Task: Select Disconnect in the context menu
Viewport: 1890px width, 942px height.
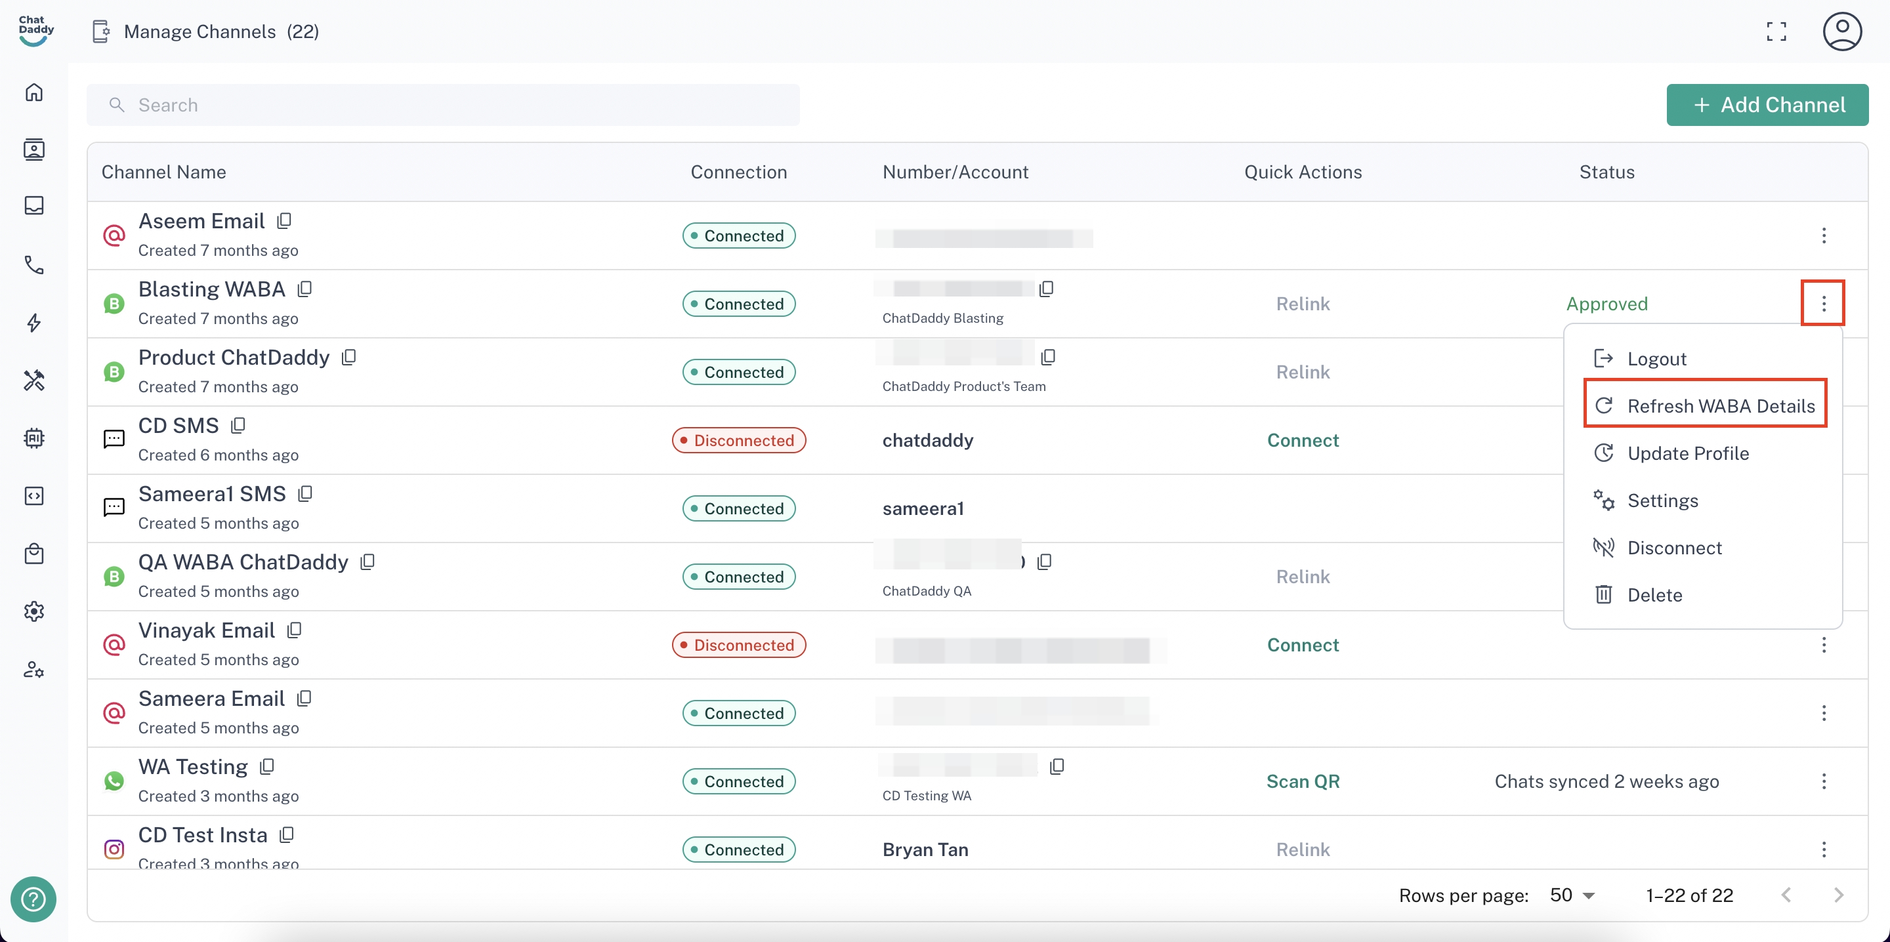Action: click(1673, 547)
